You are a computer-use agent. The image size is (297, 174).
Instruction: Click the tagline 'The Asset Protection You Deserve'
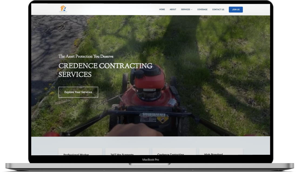[86, 56]
